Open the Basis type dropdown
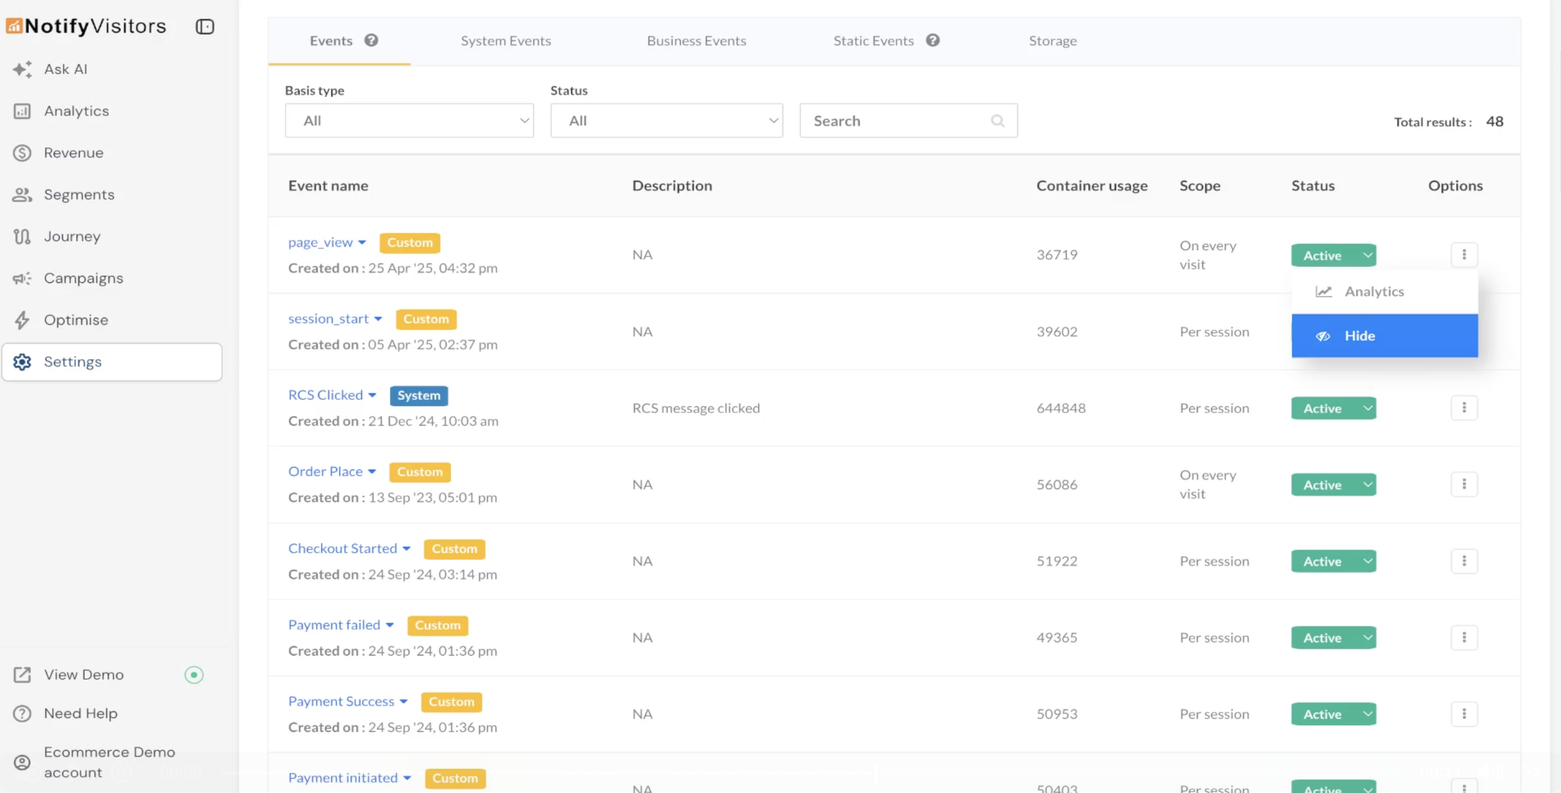Viewport: 1561px width, 793px height. tap(409, 120)
